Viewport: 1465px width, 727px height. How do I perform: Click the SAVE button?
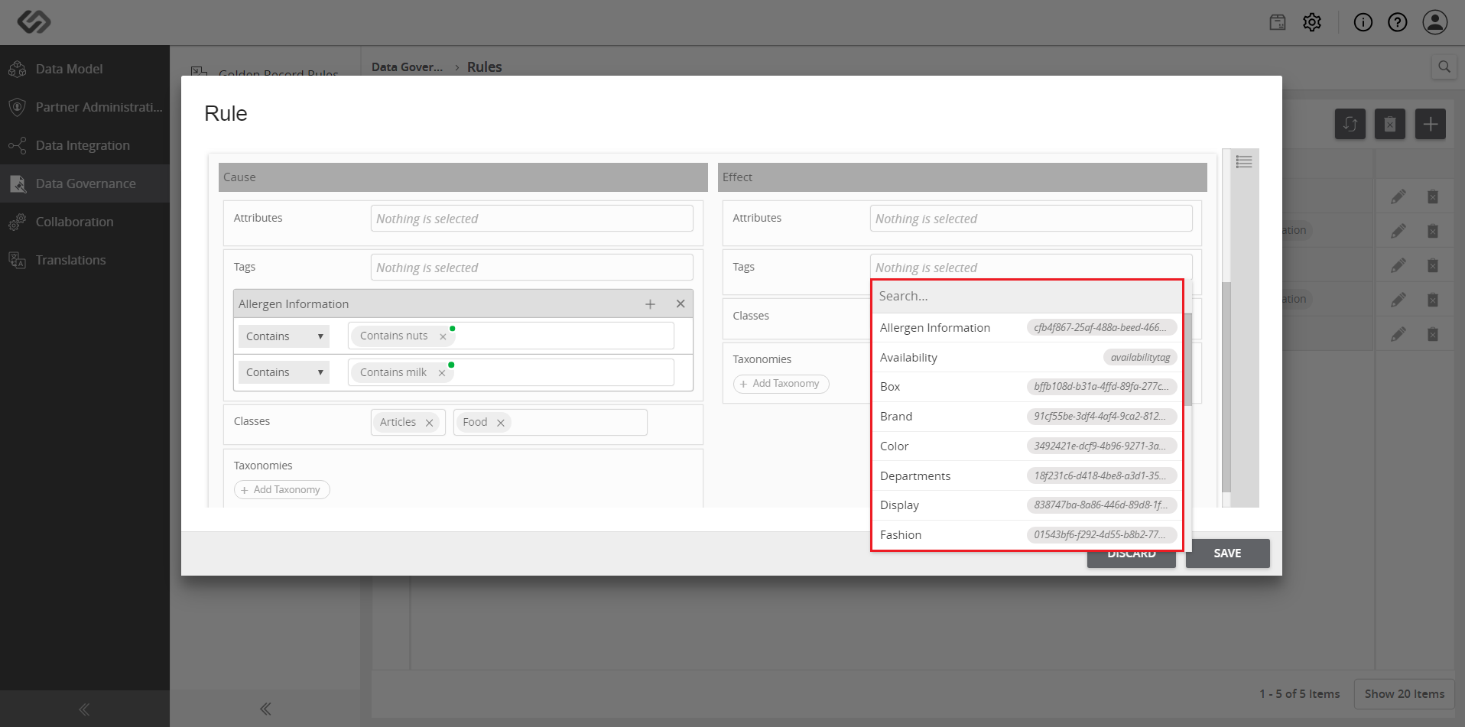pyautogui.click(x=1227, y=553)
